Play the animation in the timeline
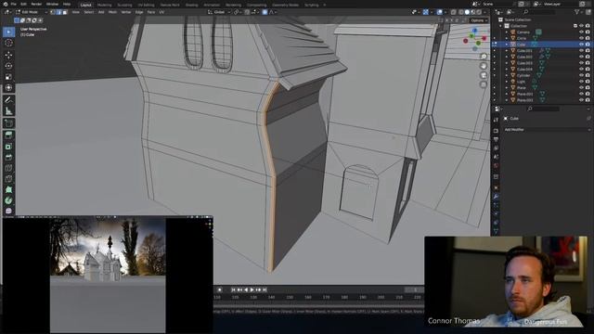Viewport: 594px width, 334px height. (x=252, y=289)
